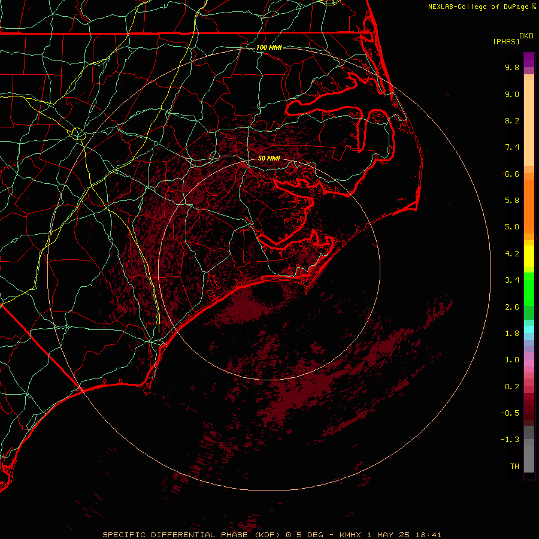Click the 9.8 value on color scale
The image size is (539, 539).
[x=512, y=67]
